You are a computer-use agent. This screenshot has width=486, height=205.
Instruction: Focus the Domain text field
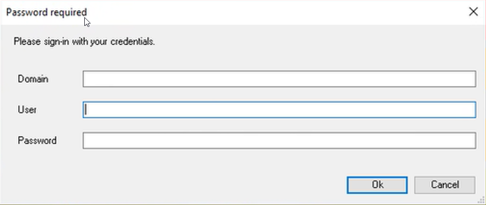coord(279,79)
